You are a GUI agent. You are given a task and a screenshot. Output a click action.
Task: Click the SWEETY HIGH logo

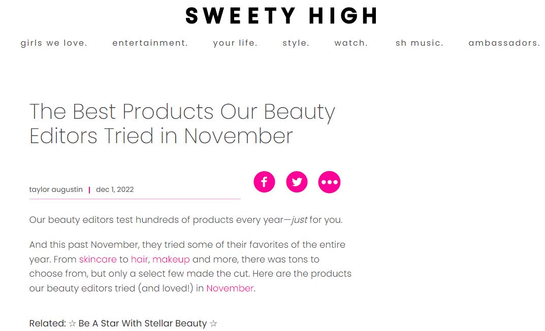[x=282, y=16]
